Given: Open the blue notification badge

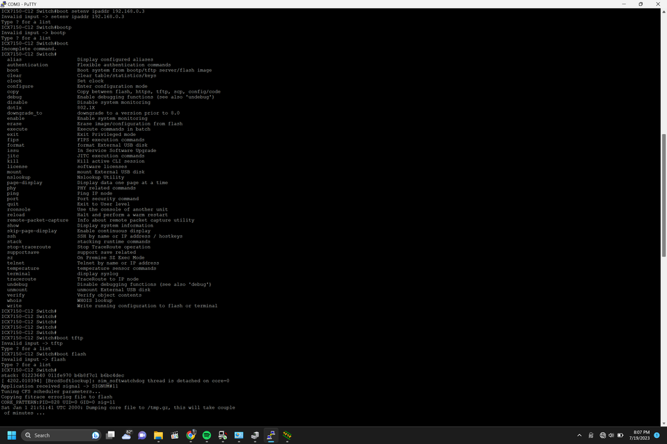Looking at the screenshot, I should (657, 435).
